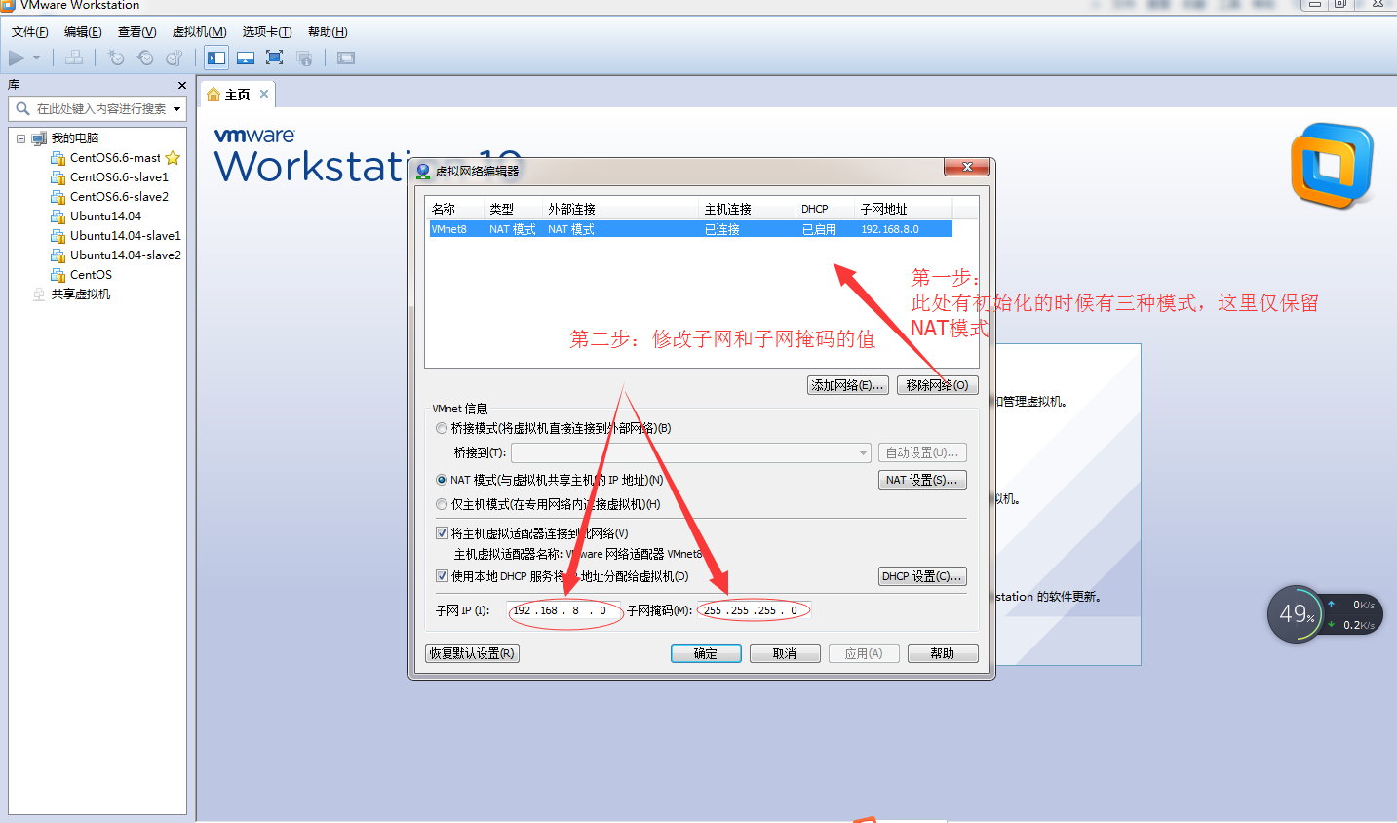Click the 主机连接 column header
The image size is (1397, 823).
click(748, 209)
